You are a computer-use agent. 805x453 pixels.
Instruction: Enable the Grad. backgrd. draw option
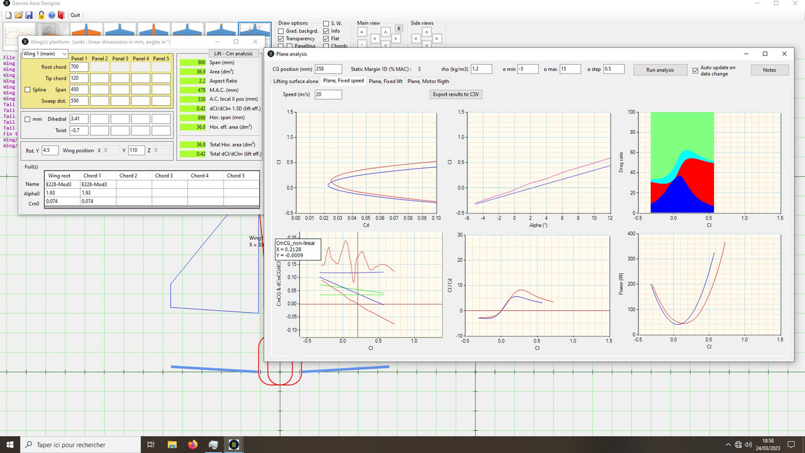coord(280,31)
